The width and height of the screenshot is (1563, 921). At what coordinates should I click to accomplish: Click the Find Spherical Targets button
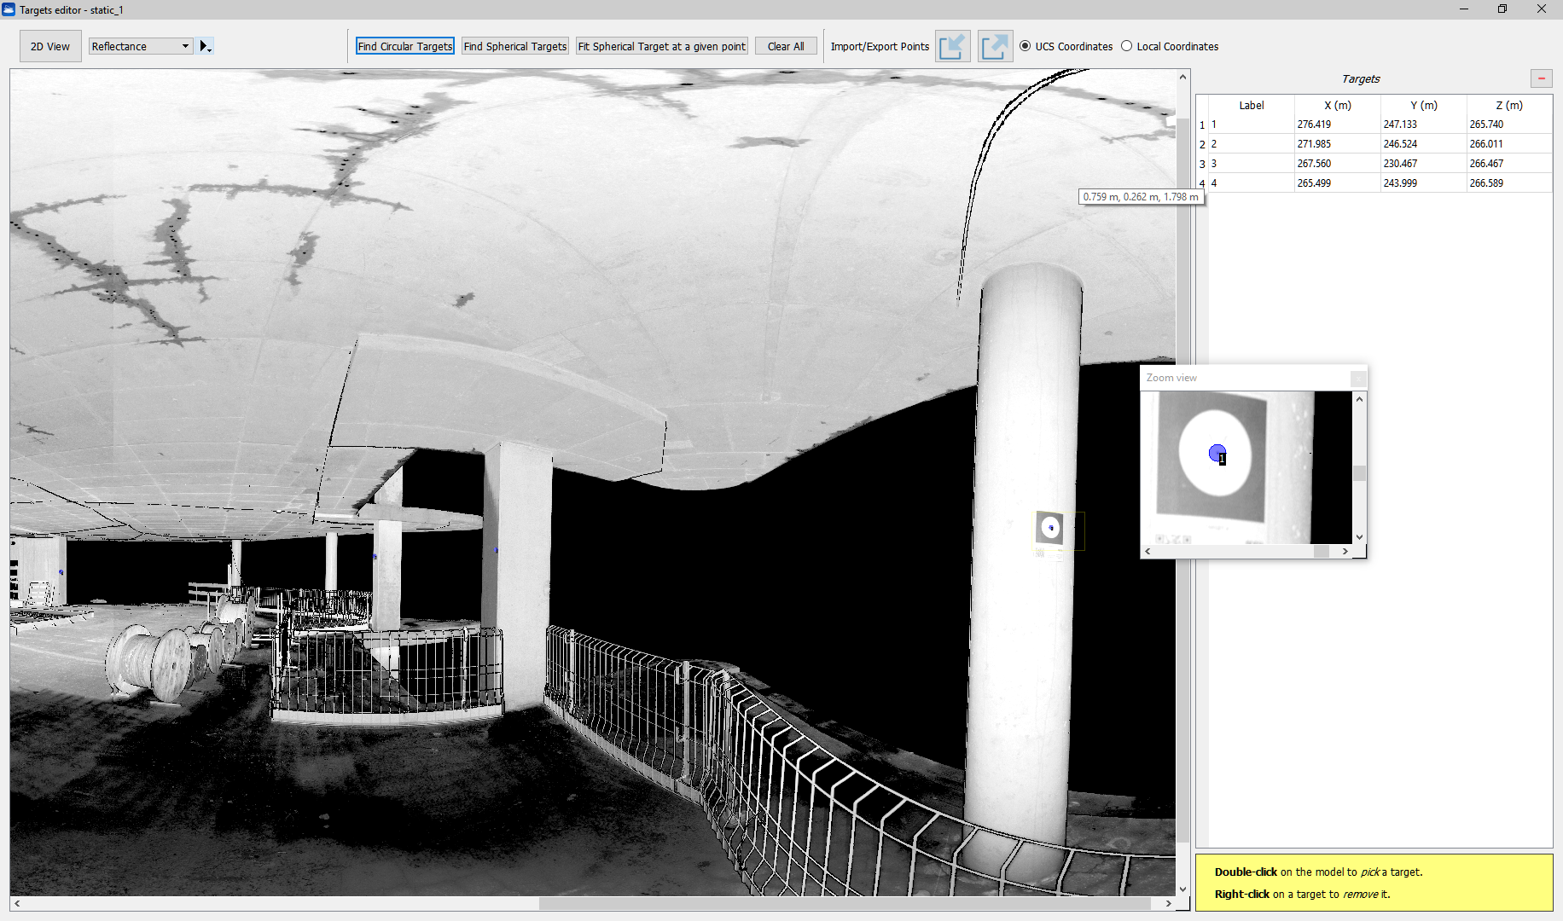pyautogui.click(x=514, y=46)
